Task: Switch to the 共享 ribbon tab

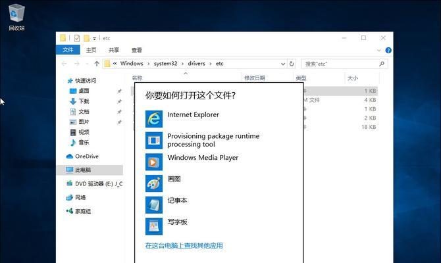Action: coord(114,50)
